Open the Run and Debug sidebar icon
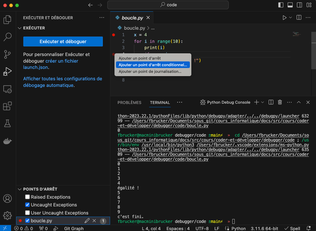This screenshot has height=231, width=316. coord(7,71)
